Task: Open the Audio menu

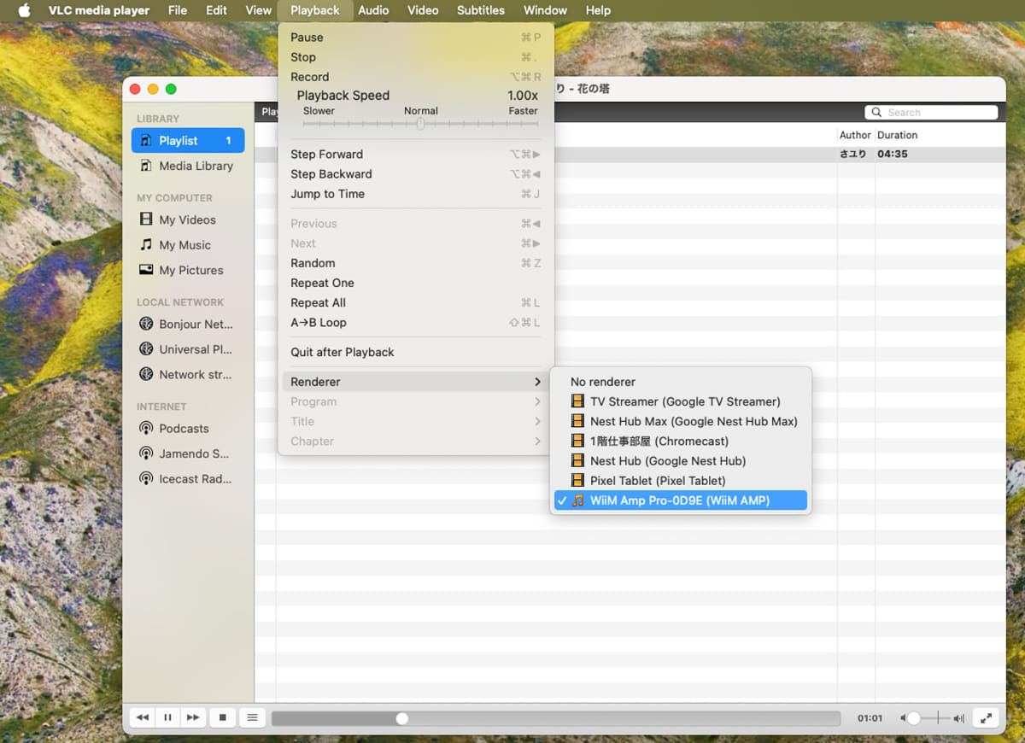Action: [373, 10]
